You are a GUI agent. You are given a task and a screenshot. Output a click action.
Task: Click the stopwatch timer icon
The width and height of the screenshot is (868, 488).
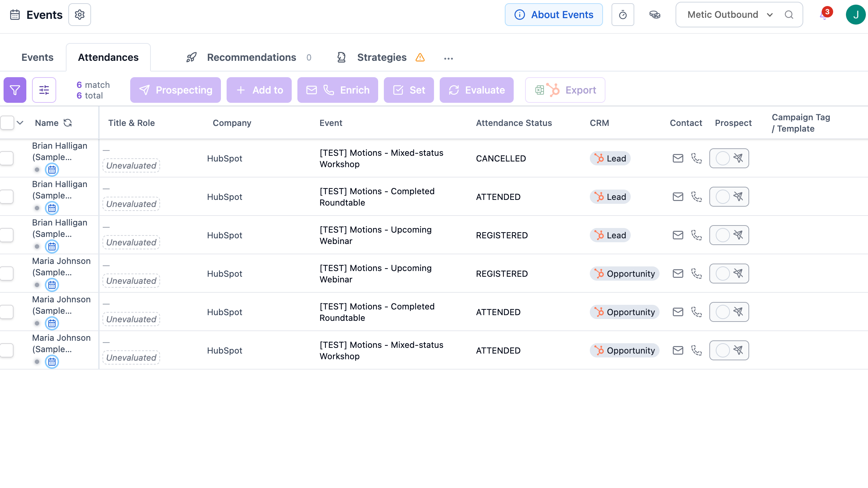click(x=623, y=15)
